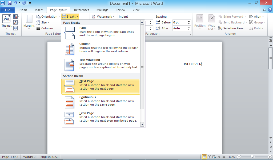This screenshot has width=273, height=160.
Task: Click the Spacing Before value field
Action: [x=180, y=22]
